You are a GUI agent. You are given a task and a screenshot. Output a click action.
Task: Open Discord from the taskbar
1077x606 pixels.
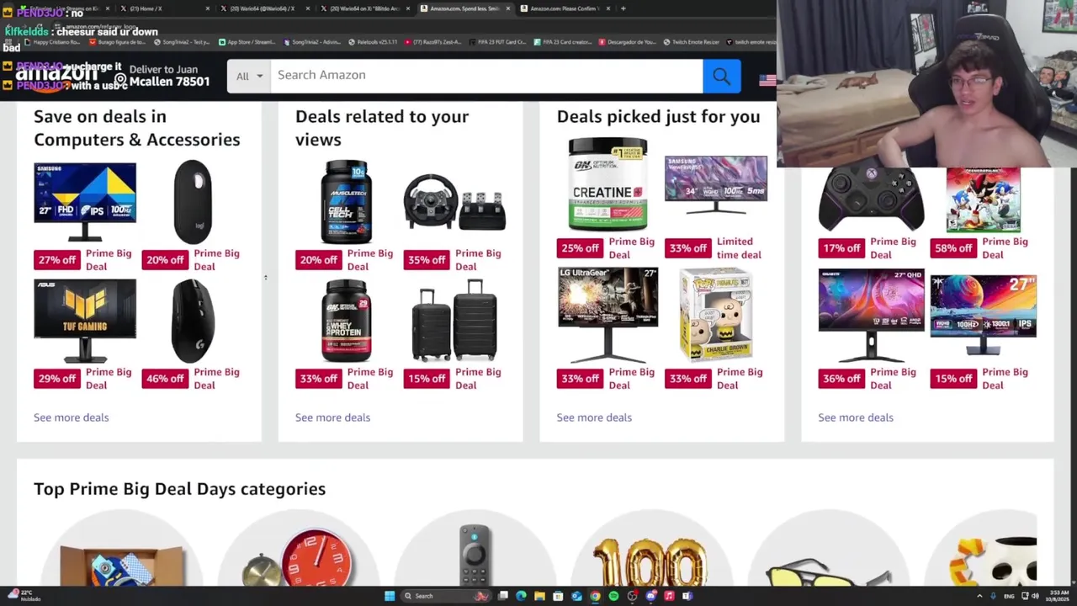tap(650, 596)
